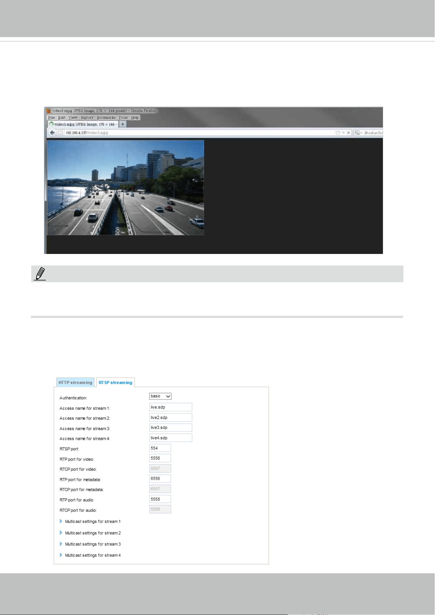Image resolution: width=435 pixels, height=615 pixels.
Task: Select the RTSP streaming tab
Action: coord(115,382)
